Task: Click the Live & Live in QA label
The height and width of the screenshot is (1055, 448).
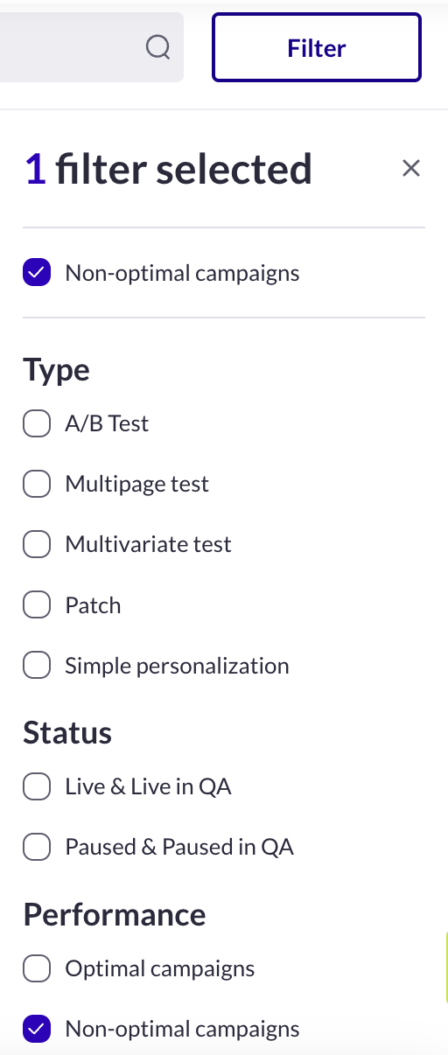Action: pyautogui.click(x=148, y=786)
